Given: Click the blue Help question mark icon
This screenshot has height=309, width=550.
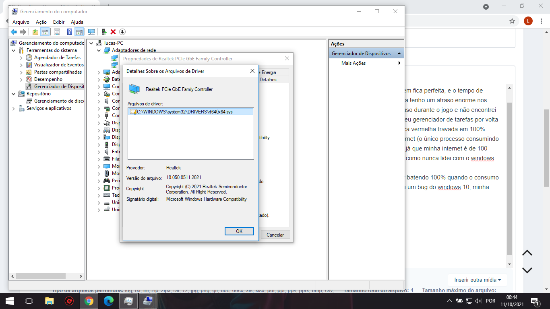Looking at the screenshot, I should pos(70,32).
